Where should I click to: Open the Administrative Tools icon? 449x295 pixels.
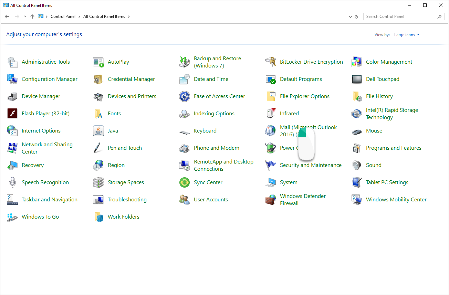click(x=12, y=62)
